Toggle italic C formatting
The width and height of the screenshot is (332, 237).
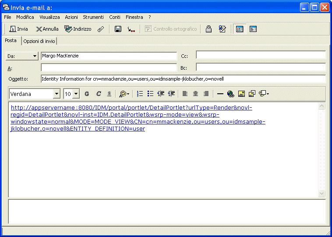(x=98, y=94)
